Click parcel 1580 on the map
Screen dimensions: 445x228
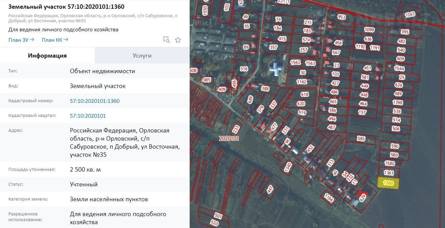pyautogui.click(x=390, y=163)
